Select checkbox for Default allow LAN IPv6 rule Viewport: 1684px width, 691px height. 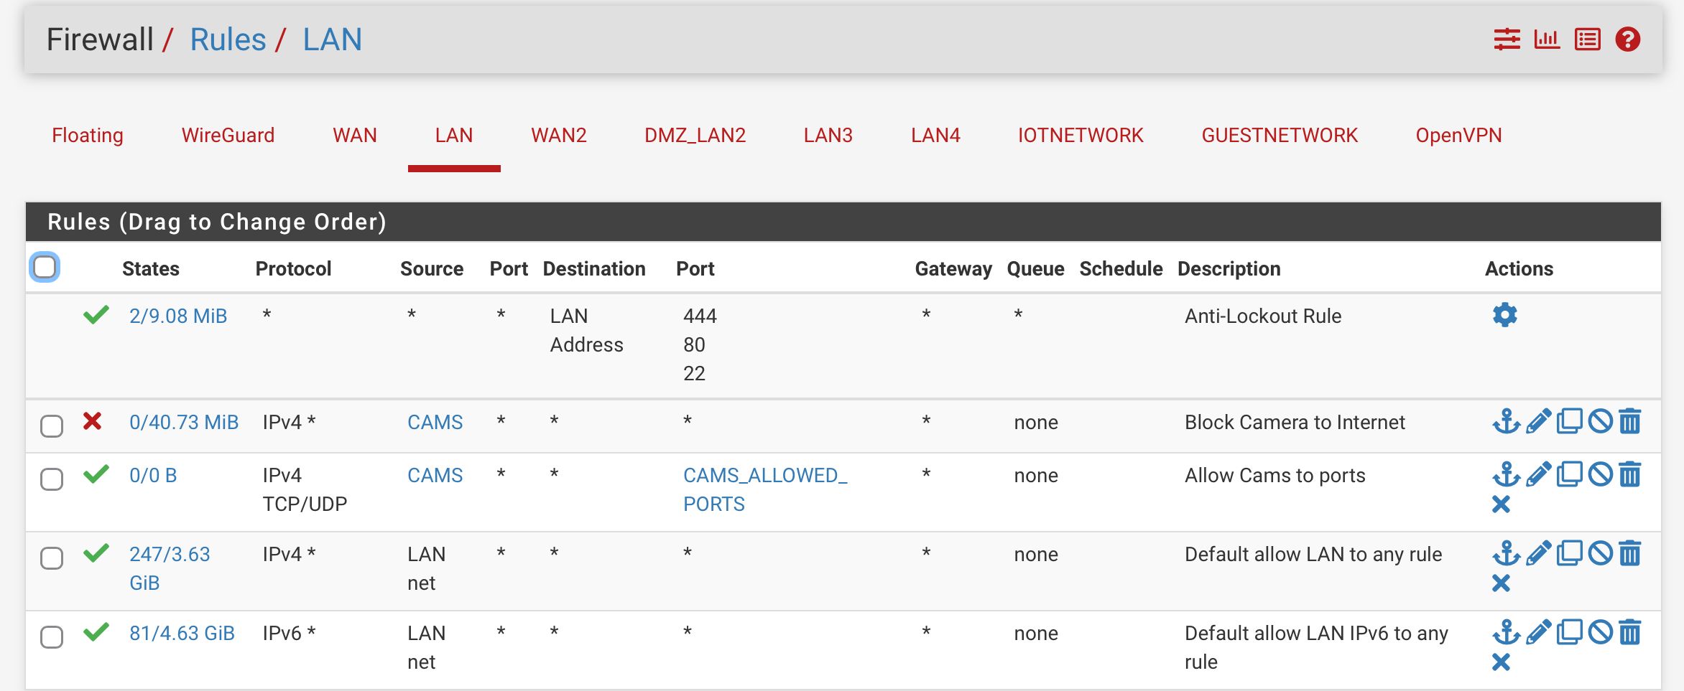pos(52,636)
